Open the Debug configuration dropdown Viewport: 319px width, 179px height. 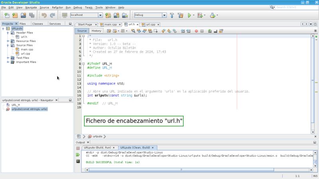click(164, 15)
